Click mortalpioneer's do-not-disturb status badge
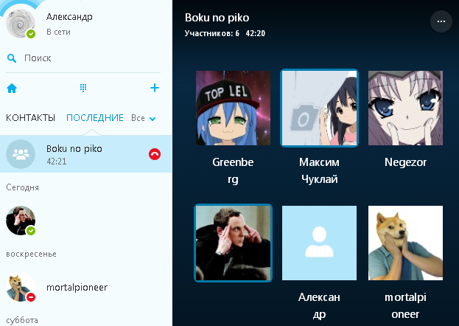The image size is (459, 326). 31,297
